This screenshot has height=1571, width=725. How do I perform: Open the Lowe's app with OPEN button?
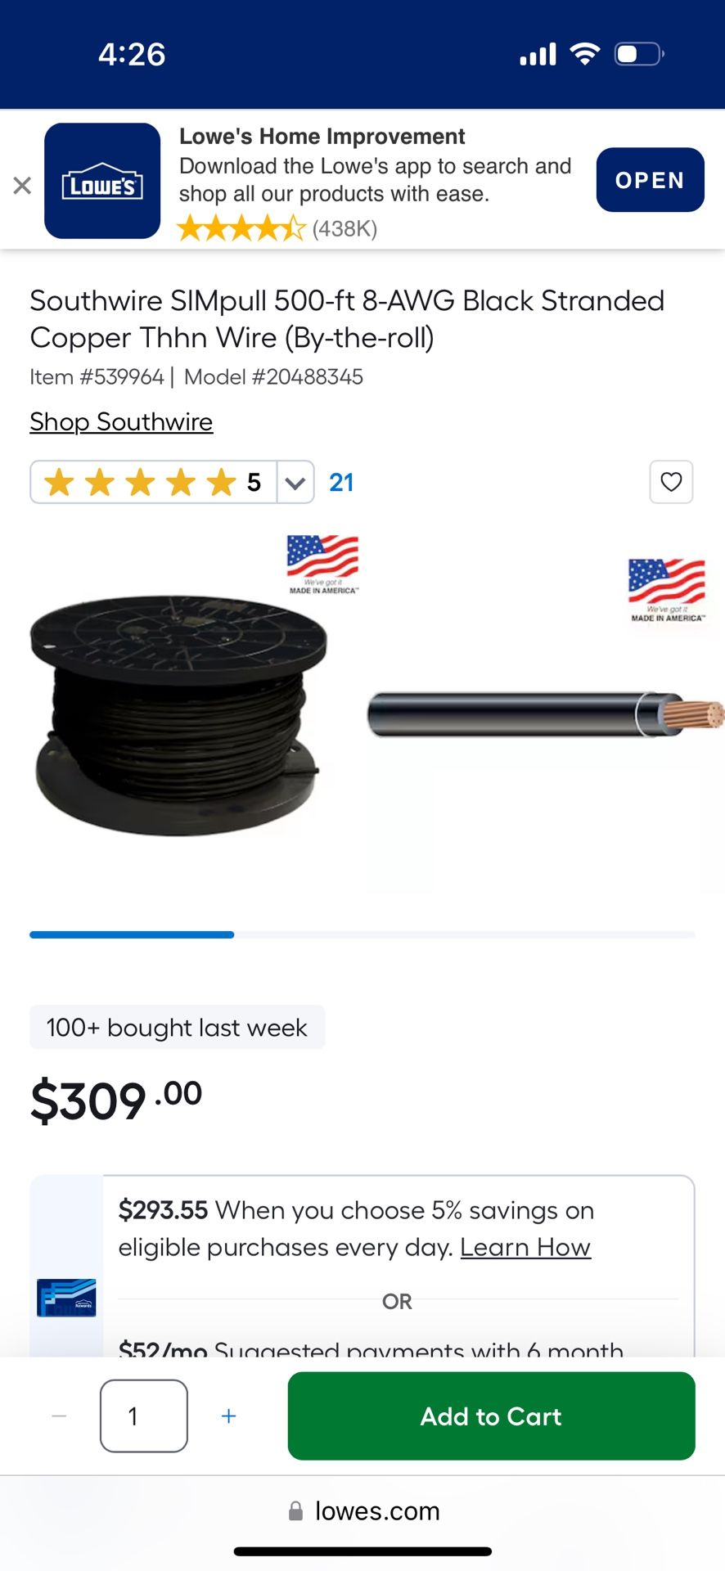click(x=650, y=180)
